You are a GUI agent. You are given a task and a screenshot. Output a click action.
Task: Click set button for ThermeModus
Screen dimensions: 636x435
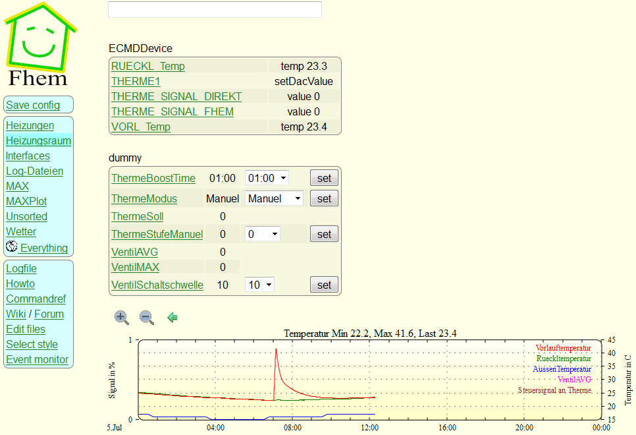coord(324,198)
